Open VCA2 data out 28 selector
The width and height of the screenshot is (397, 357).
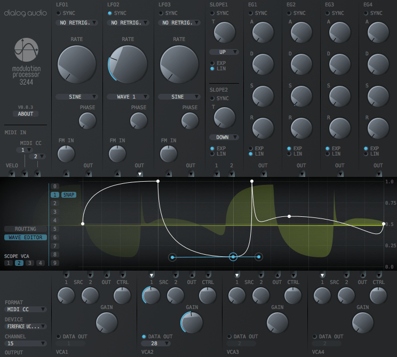click(155, 343)
